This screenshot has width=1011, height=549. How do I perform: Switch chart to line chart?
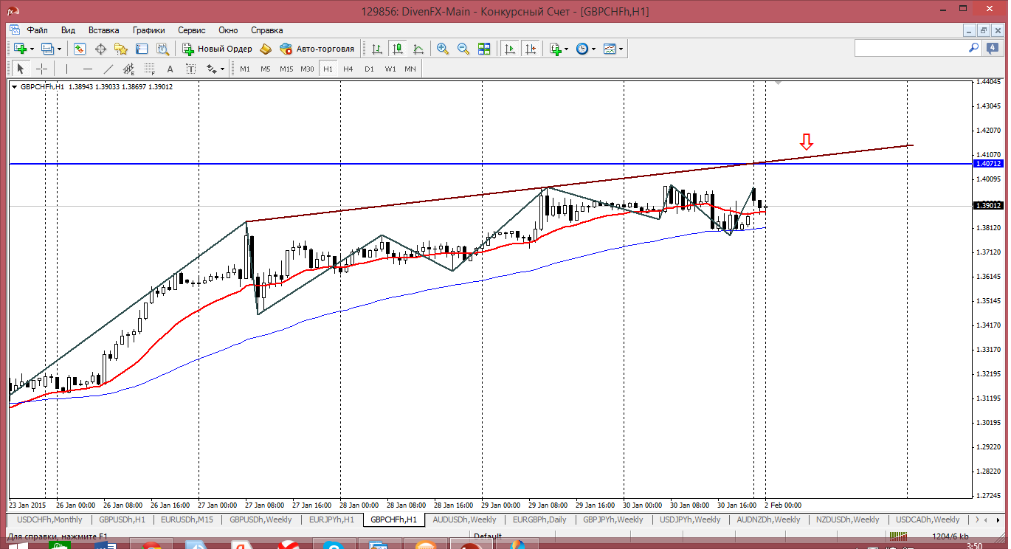[418, 49]
